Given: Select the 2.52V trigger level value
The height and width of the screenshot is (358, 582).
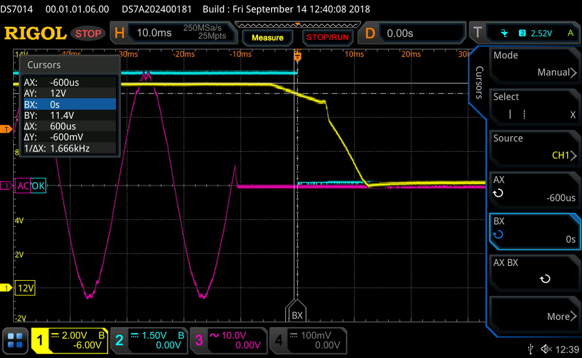Looking at the screenshot, I should [x=541, y=33].
